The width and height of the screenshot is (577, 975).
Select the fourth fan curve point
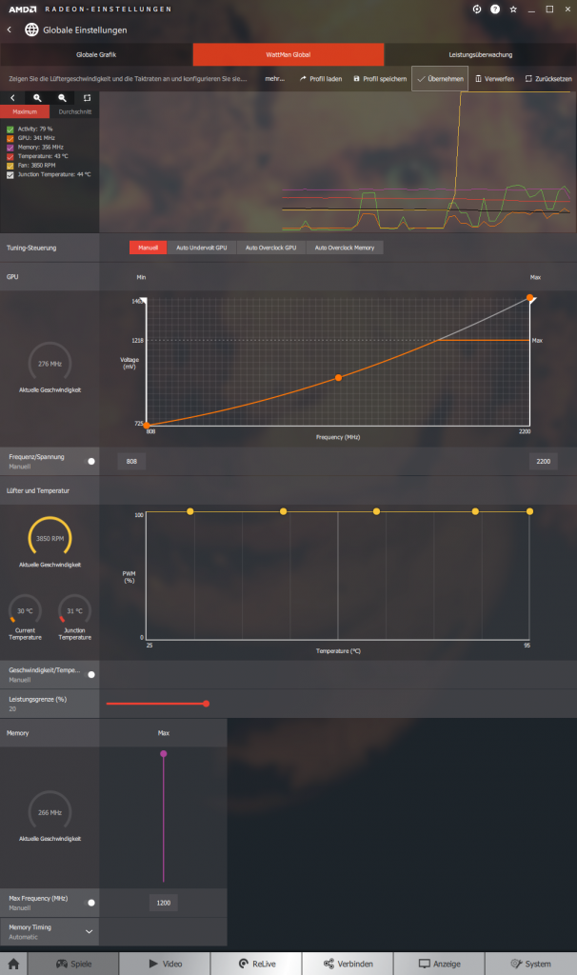click(476, 511)
